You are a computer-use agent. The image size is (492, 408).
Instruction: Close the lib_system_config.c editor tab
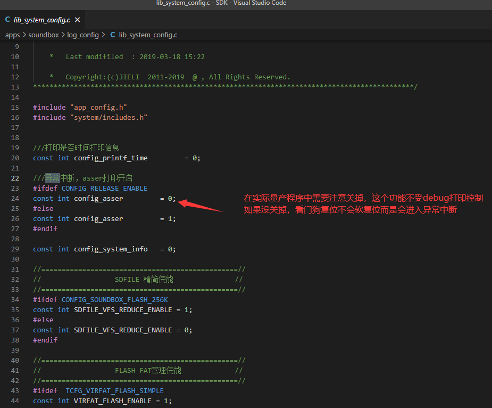point(77,20)
